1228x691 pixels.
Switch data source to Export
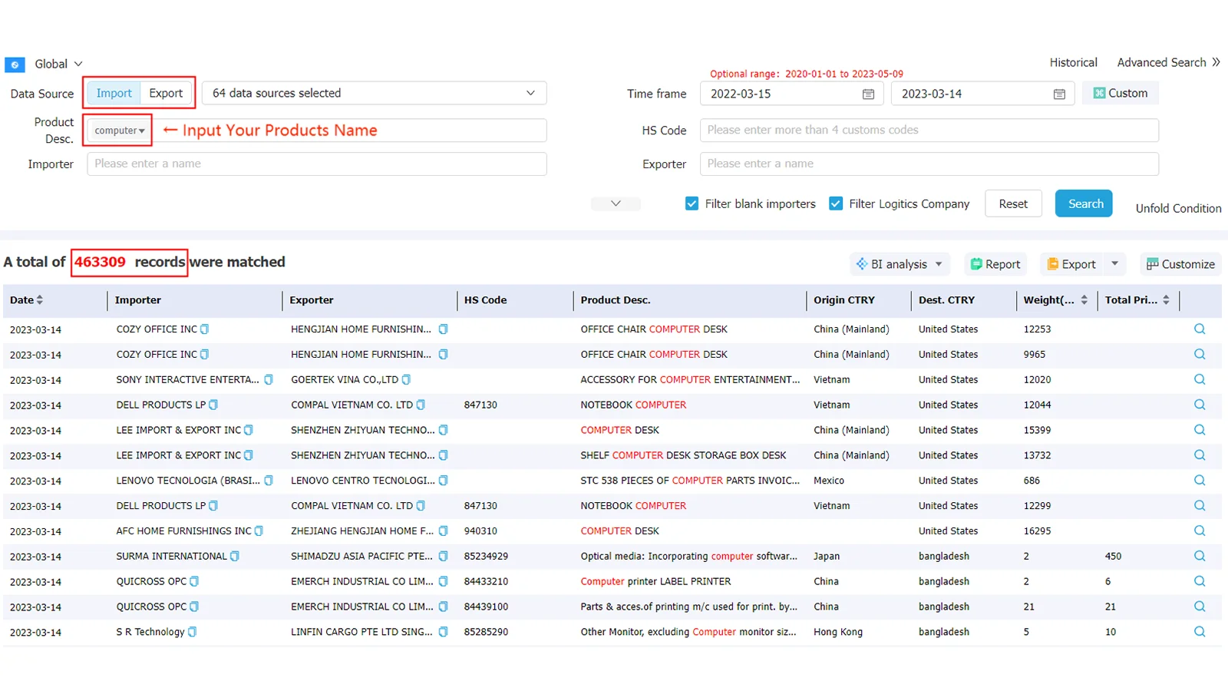tap(166, 93)
